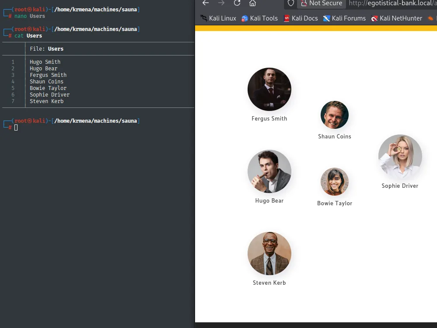Reload the page with the refresh icon
Screen dimensions: 437x328
(x=237, y=3)
